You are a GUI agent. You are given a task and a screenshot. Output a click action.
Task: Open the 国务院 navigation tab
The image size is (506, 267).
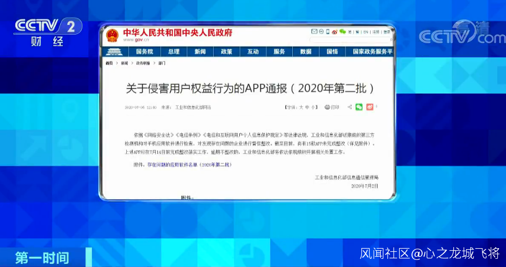144,52
